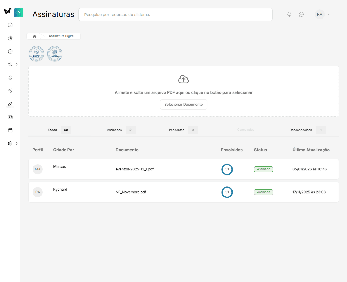Viewport: 347px width, 282px height.
Task: Click the Meio Ambiente seal badge
Action: 55,54
